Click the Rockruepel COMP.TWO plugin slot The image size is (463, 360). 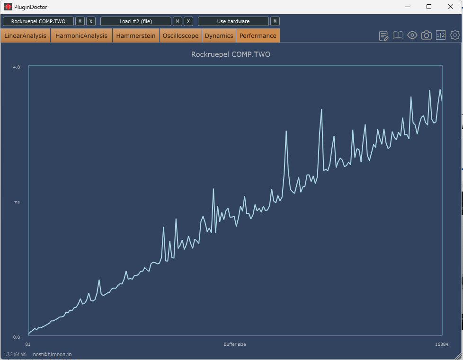click(x=38, y=21)
